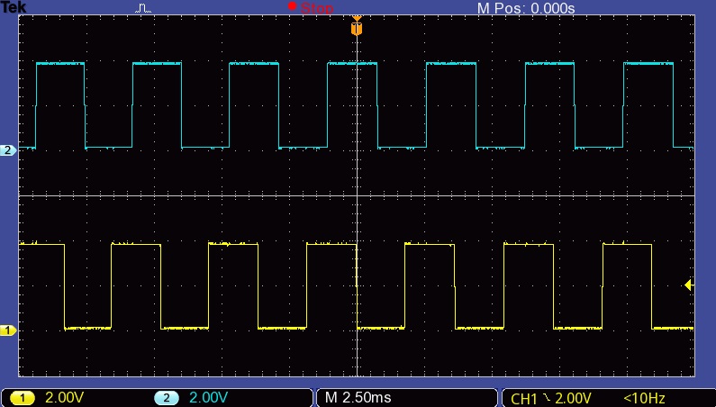This screenshot has height=407, width=716.
Task: Click the M Pos: 0.000s readout
Action: [526, 8]
